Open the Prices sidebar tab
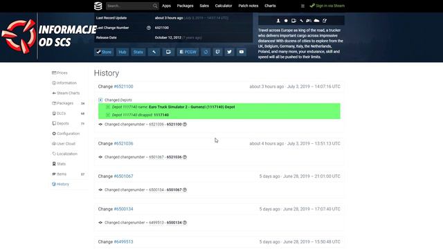Viewport: 443px width, 249px height. click(x=60, y=73)
